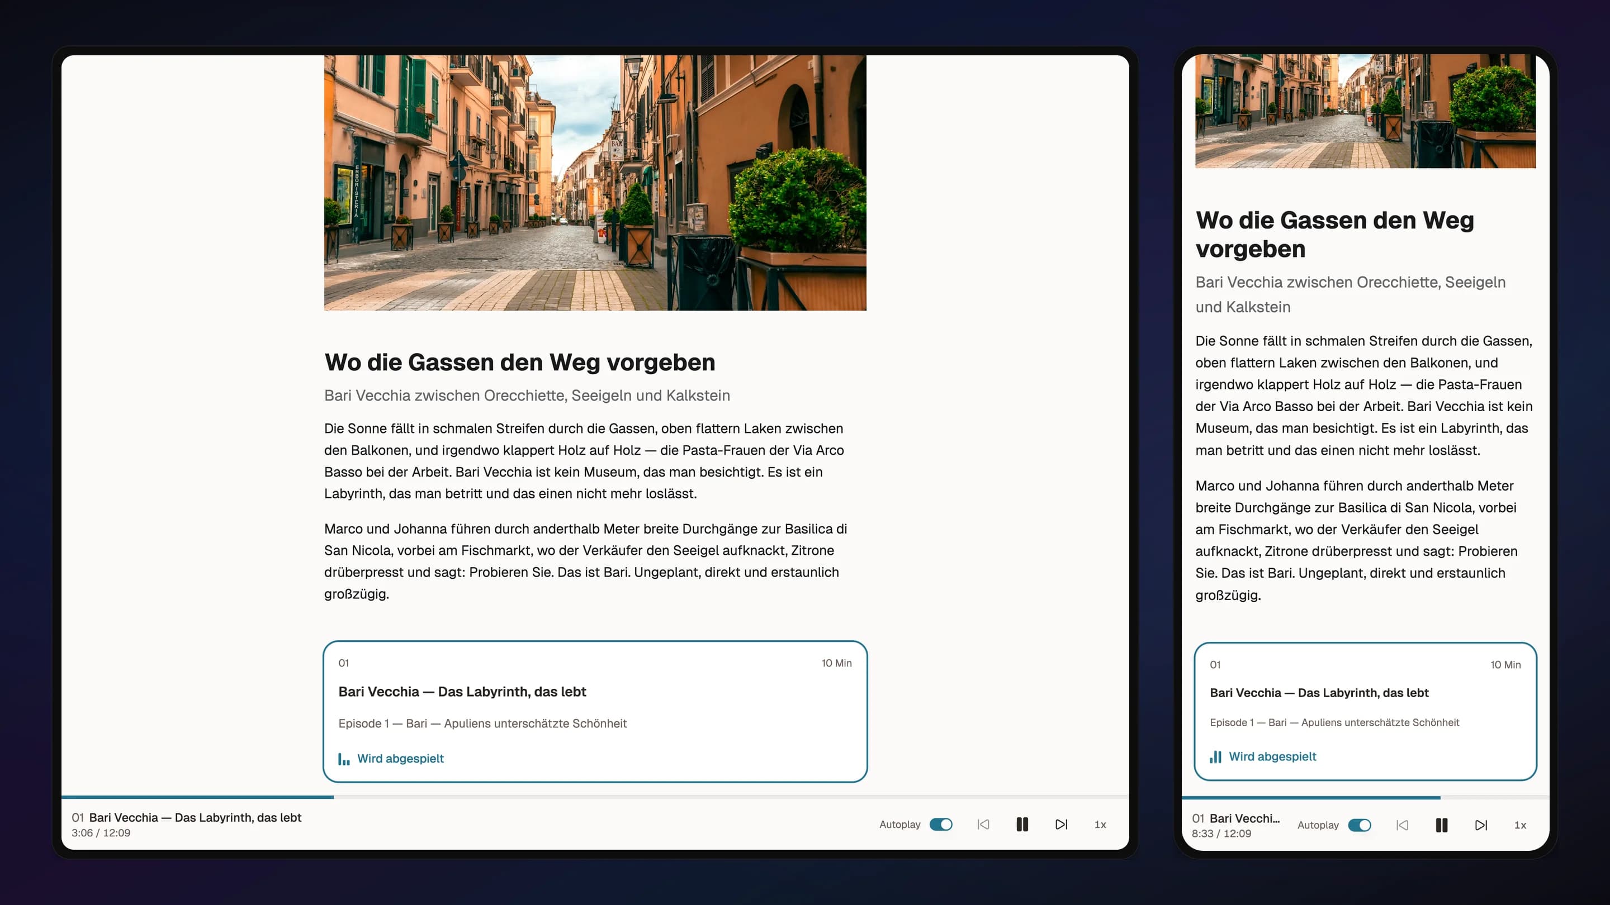Image resolution: width=1610 pixels, height=905 pixels.
Task: Click the street photo above the left article
Action: click(x=595, y=182)
